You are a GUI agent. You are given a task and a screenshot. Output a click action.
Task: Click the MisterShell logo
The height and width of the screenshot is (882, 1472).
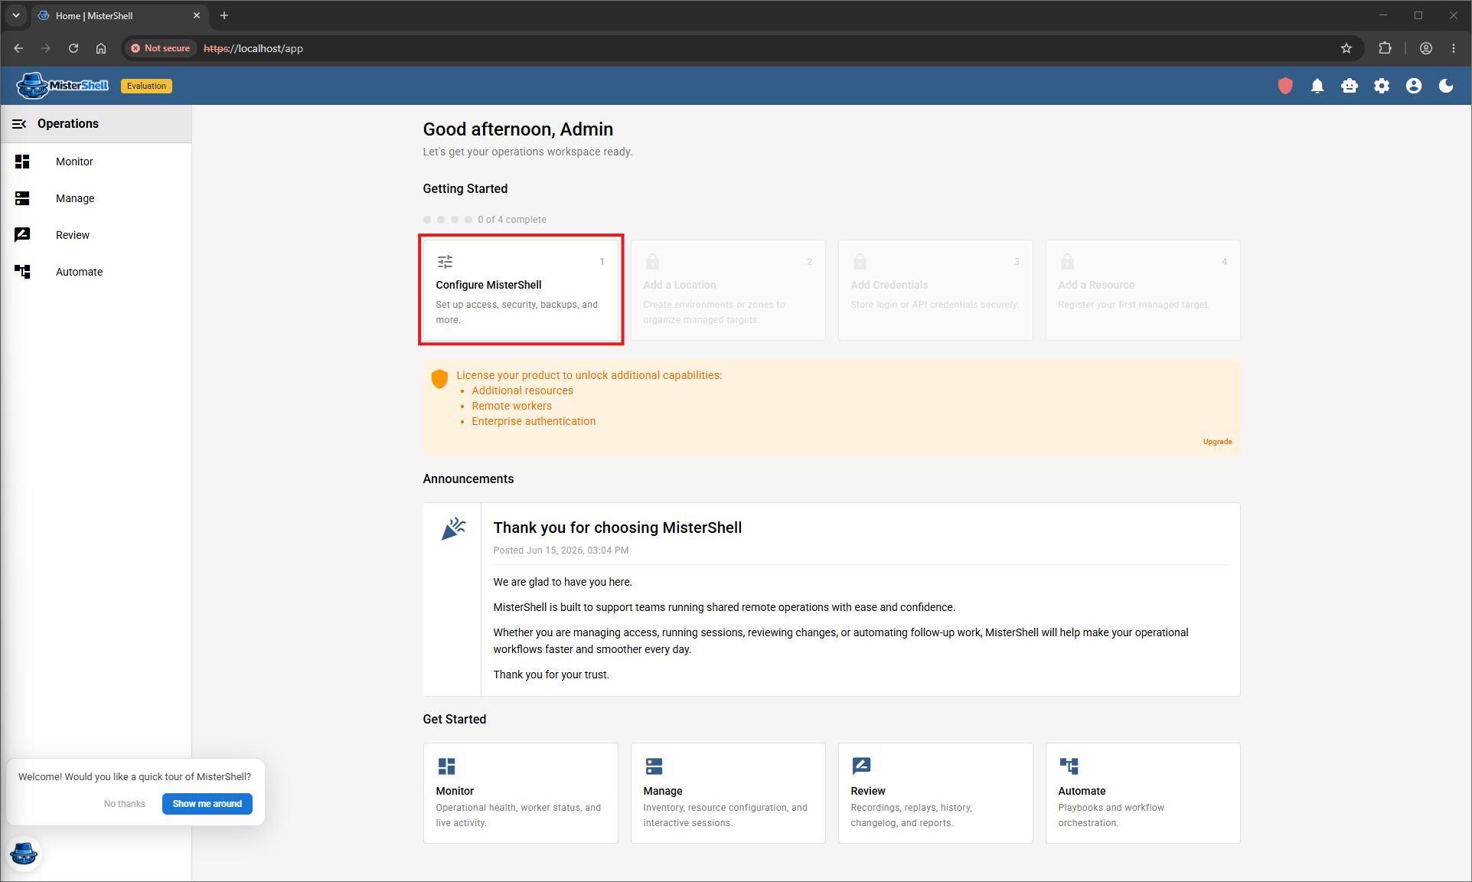63,86
